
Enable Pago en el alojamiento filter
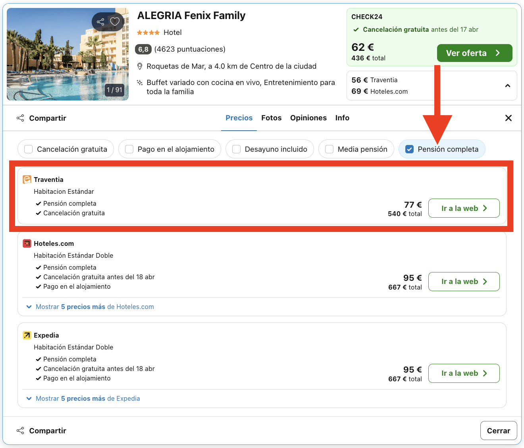tap(129, 149)
